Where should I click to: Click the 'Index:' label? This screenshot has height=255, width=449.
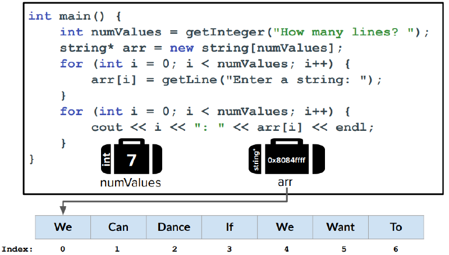pos(17,249)
